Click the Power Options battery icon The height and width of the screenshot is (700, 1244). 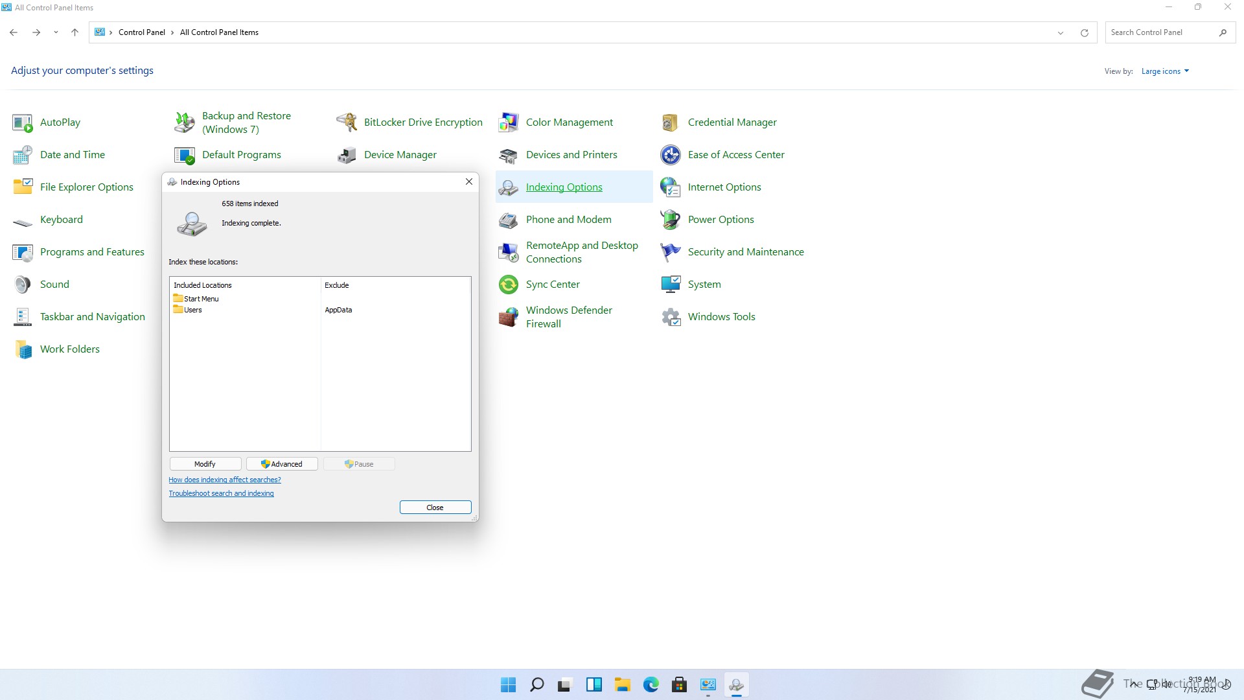[x=670, y=220]
